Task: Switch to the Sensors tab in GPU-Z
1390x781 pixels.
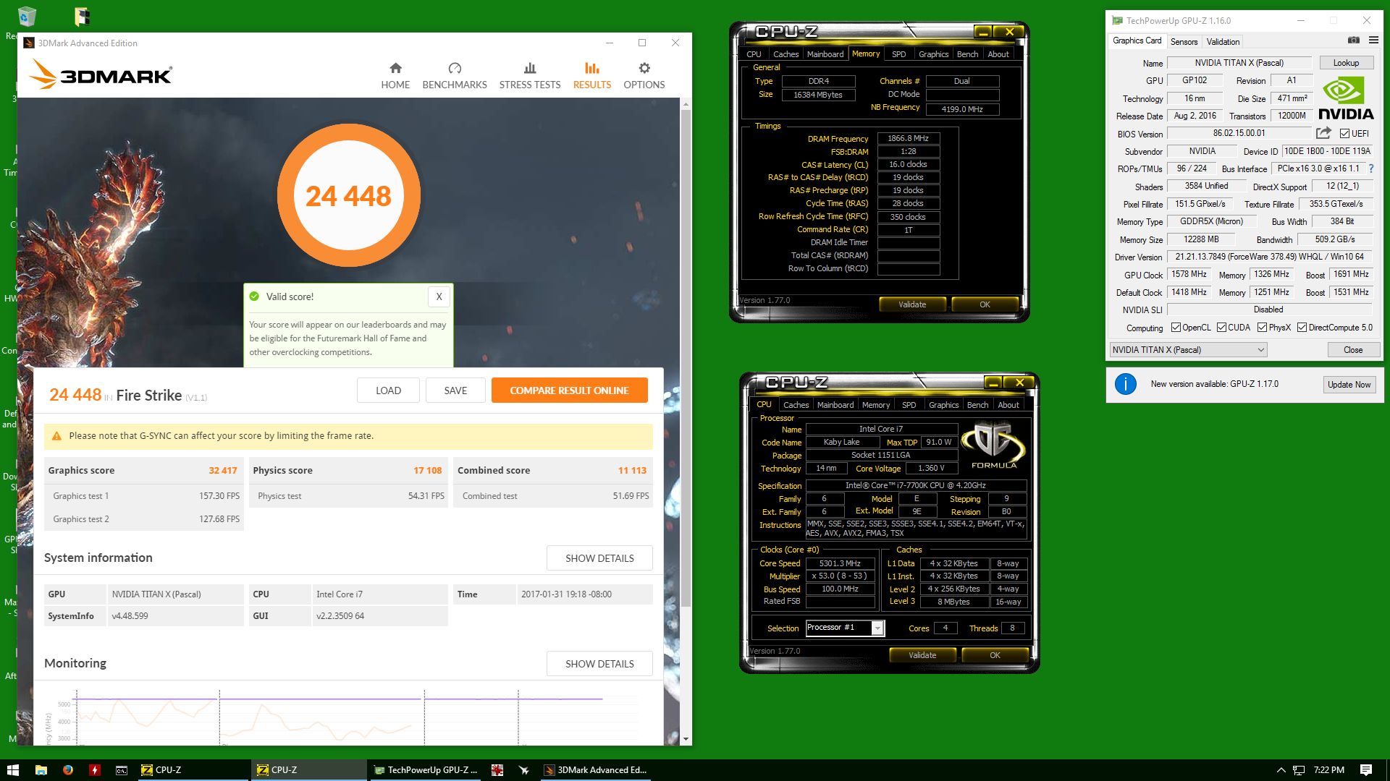Action: coord(1184,42)
